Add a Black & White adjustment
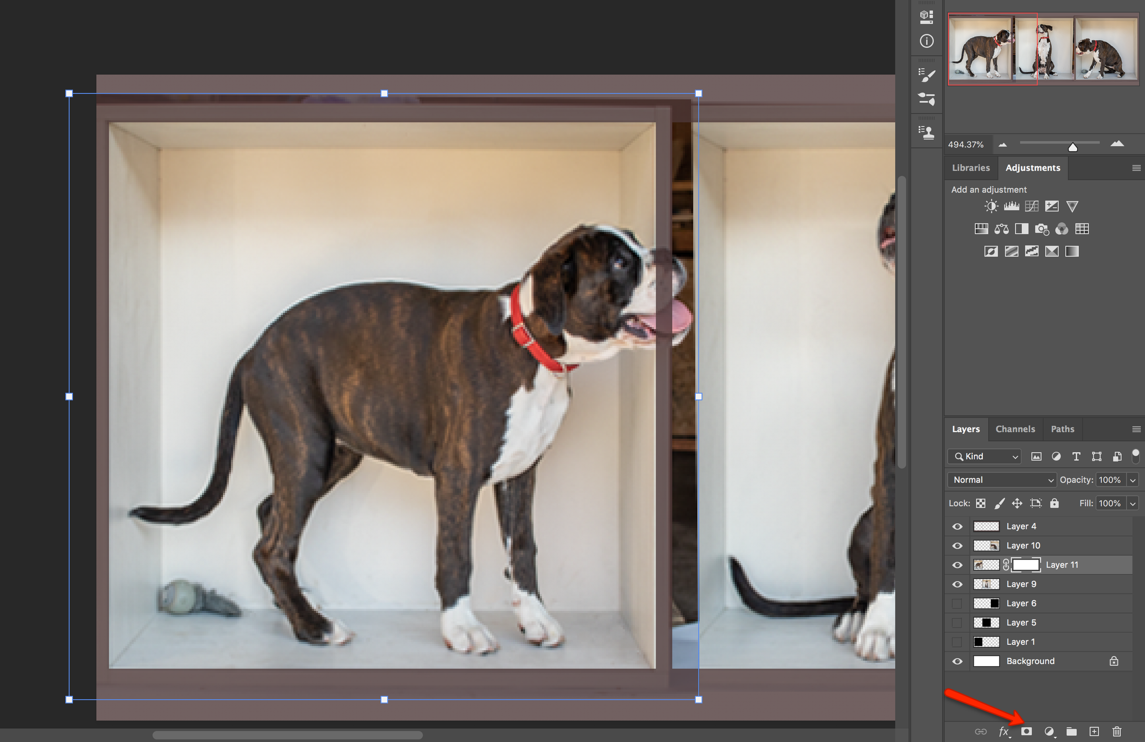 click(1021, 229)
